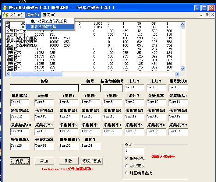Minimize the inner child window via menu bar button

pos(202,15)
